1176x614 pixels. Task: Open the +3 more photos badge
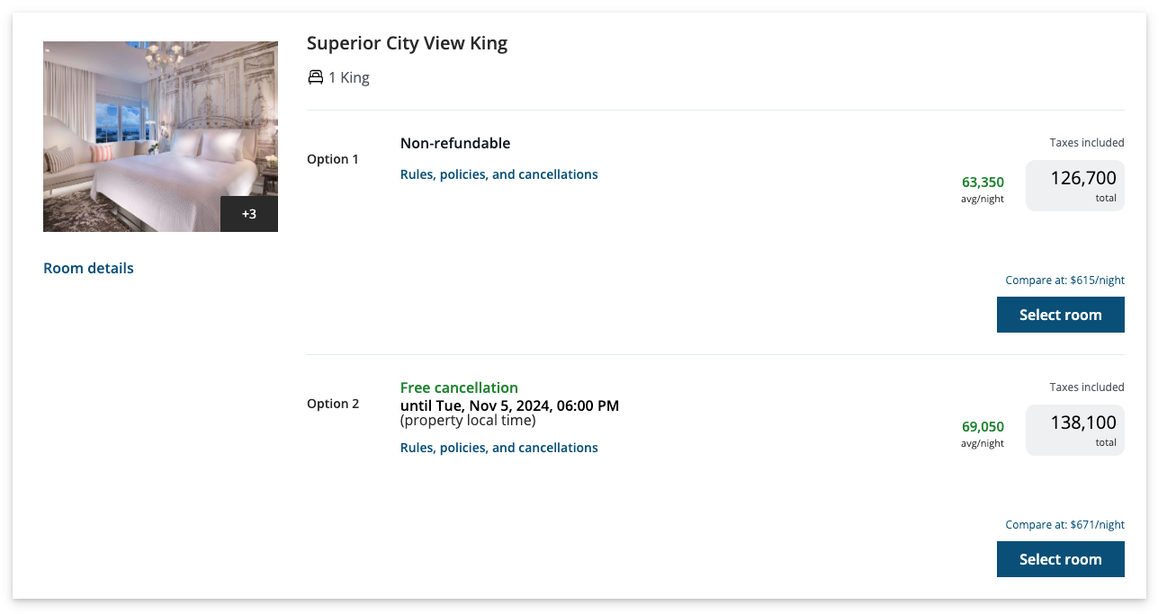pos(249,214)
